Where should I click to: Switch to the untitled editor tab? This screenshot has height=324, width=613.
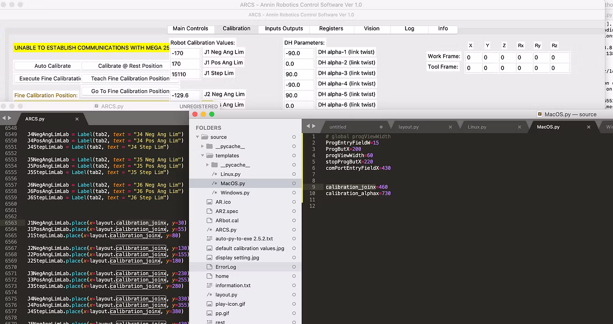coord(338,127)
